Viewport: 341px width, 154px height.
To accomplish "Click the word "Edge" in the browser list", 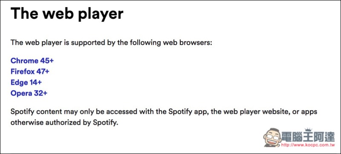I will point(19,83).
